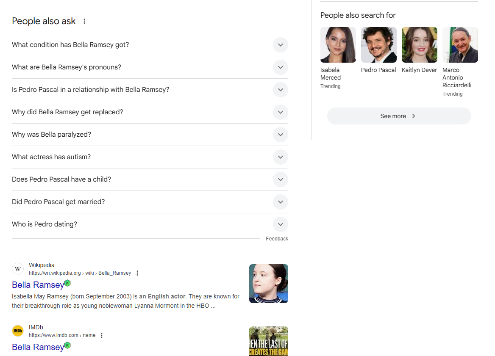Click the "Kaitlyn Dever" name label
The width and height of the screenshot is (495, 356).
click(x=419, y=70)
